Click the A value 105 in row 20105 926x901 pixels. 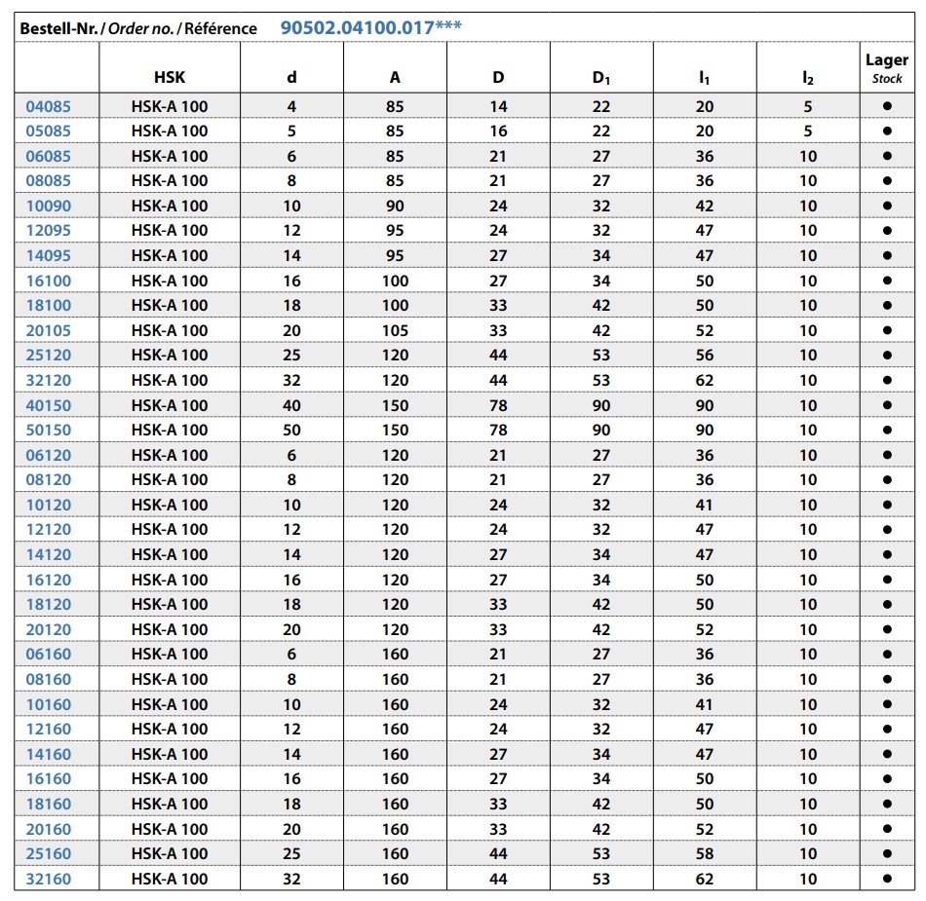pos(395,330)
